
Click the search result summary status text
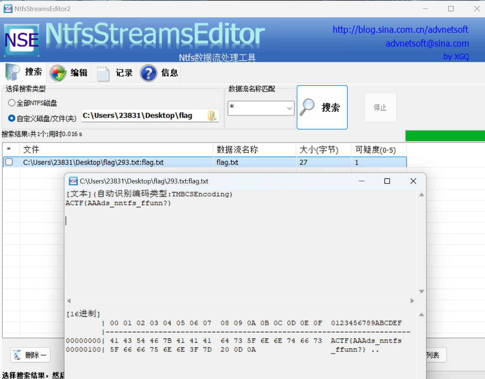[x=42, y=134]
